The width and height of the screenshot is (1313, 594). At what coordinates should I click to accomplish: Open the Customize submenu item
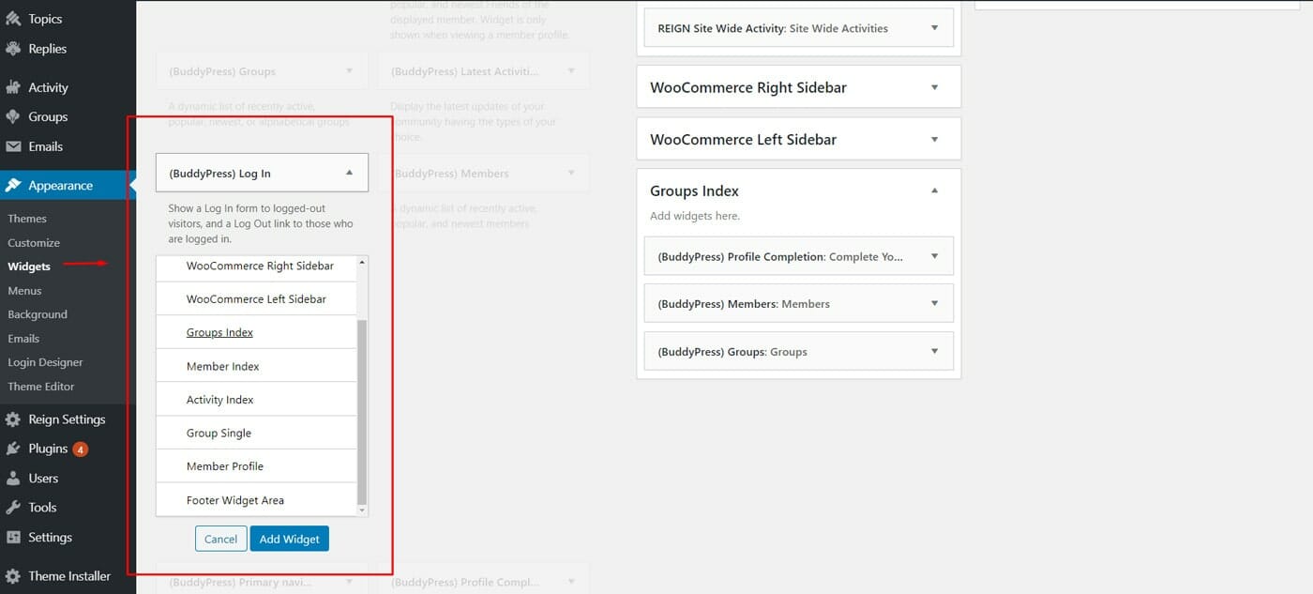point(34,243)
